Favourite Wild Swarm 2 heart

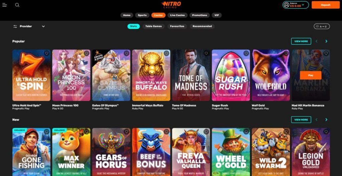click(x=286, y=132)
